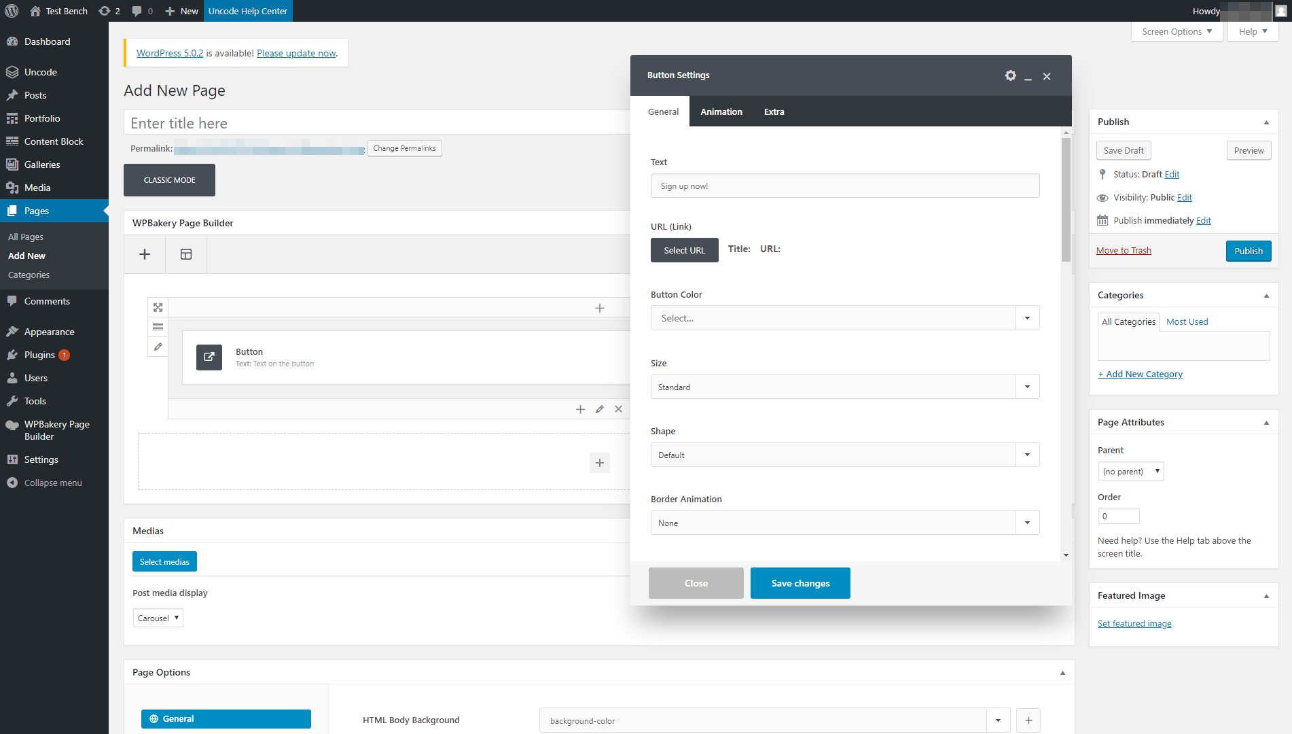The width and height of the screenshot is (1292, 734).
Task: Open the Shape dropdown
Action: tap(845, 455)
